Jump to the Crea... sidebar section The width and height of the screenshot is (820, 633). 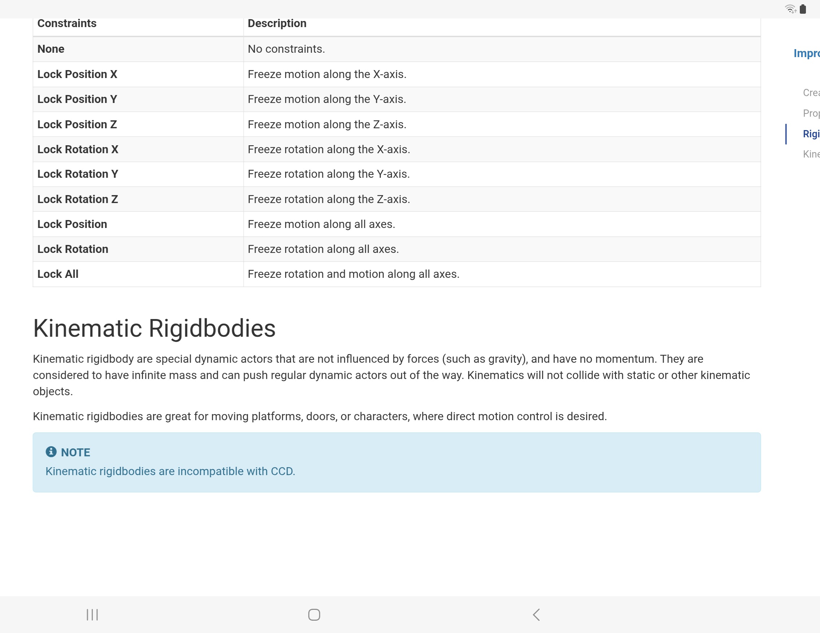click(x=811, y=92)
